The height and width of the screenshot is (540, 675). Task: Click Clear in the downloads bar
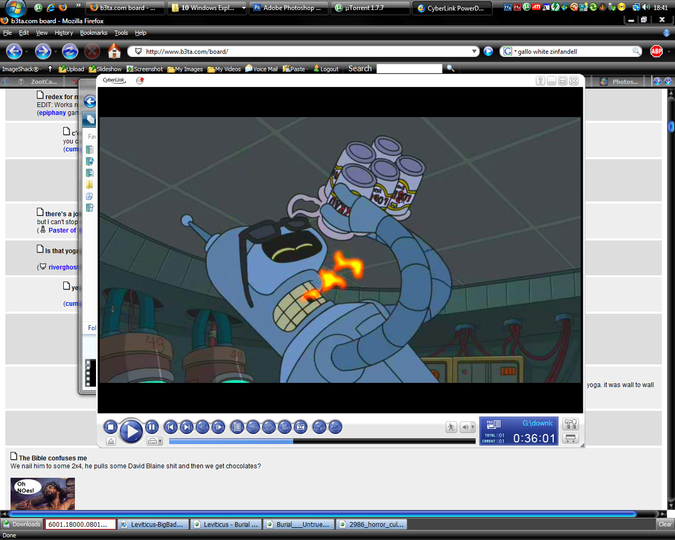(665, 524)
